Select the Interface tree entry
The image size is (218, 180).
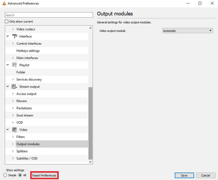[x=25, y=36]
